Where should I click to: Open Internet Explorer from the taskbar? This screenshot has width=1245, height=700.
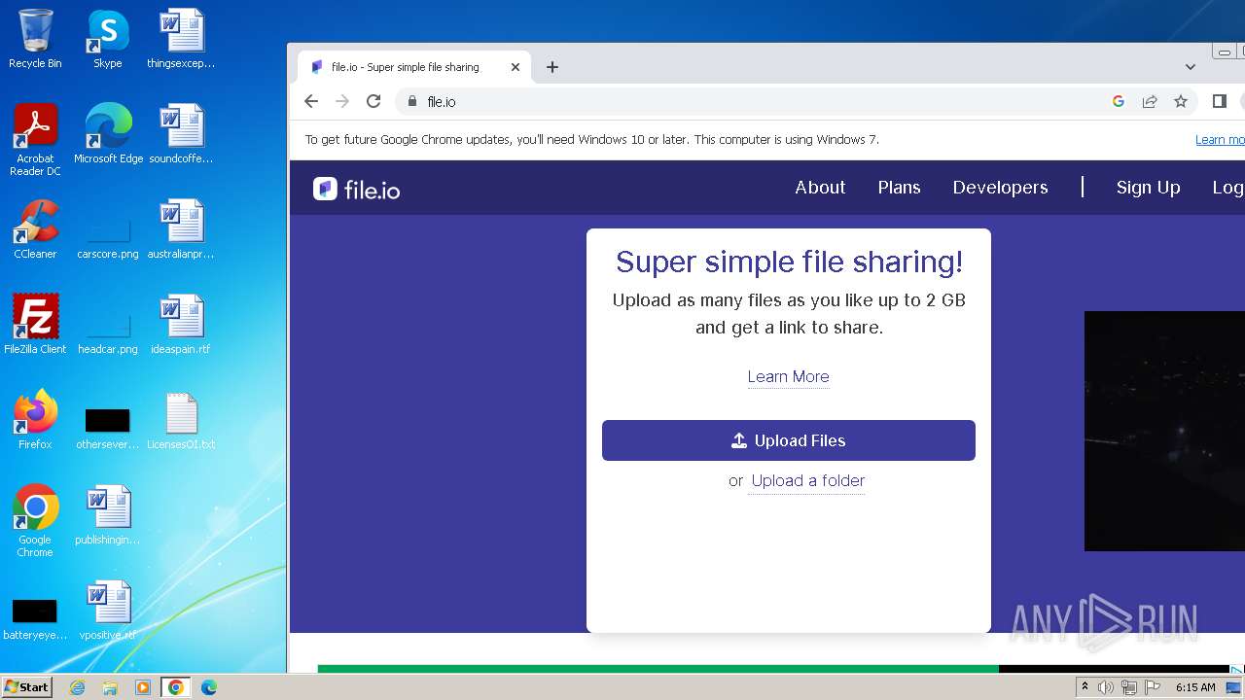[x=78, y=687]
